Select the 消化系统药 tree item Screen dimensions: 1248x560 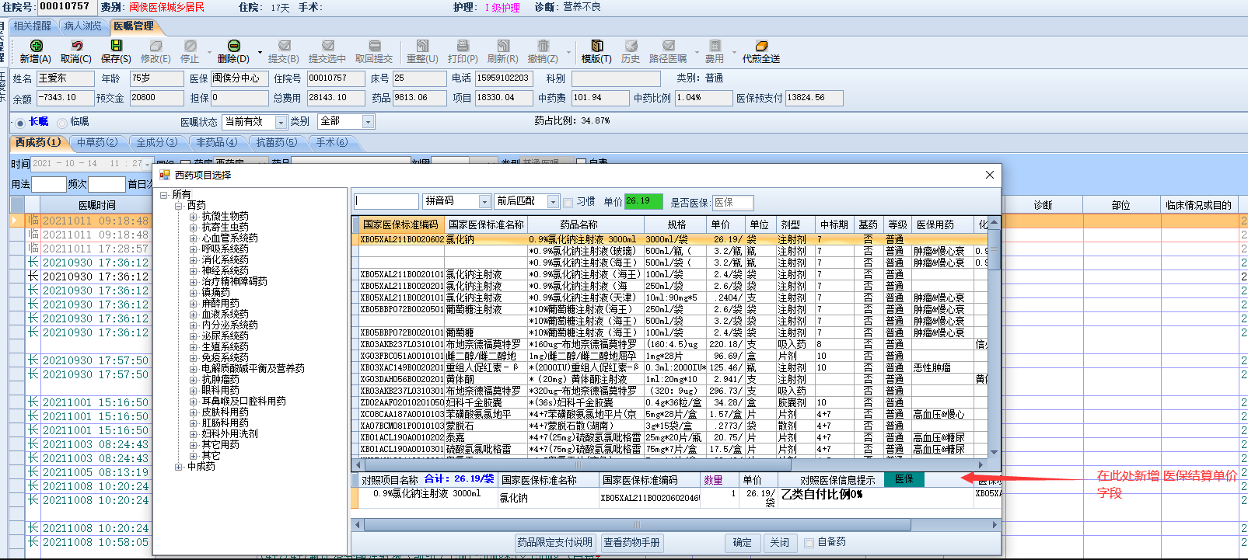(225, 260)
